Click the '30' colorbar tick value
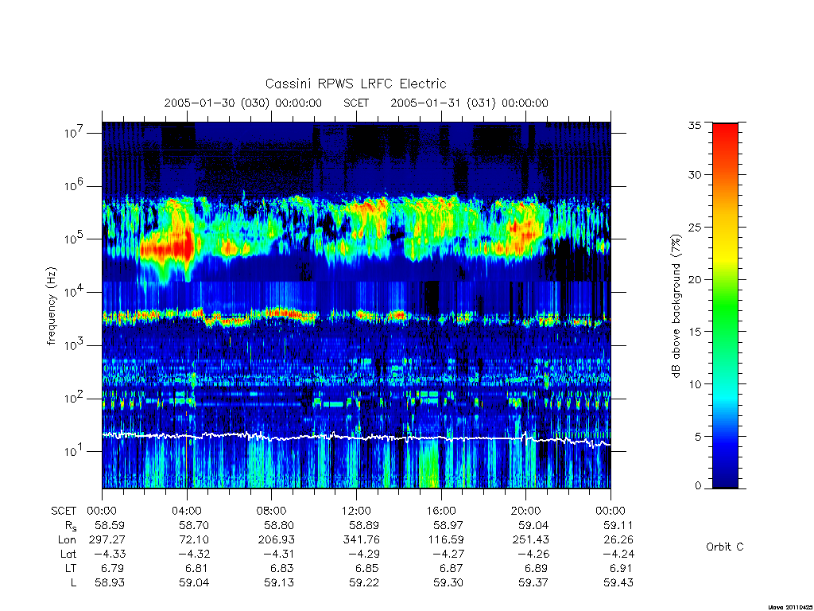Screen dimensions: 814x611 coord(694,174)
